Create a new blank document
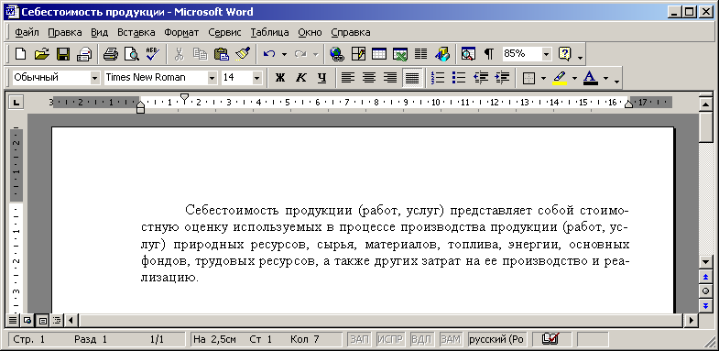719x351 pixels. click(x=21, y=54)
